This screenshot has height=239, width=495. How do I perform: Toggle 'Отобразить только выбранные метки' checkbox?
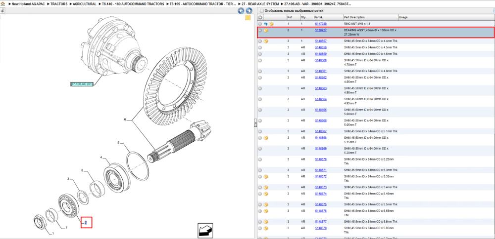tap(261, 10)
